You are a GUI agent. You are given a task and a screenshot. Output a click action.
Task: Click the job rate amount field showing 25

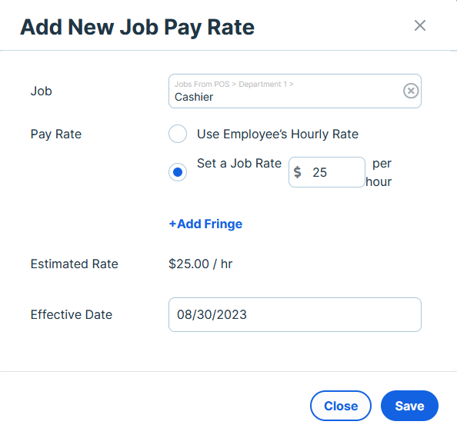click(x=327, y=172)
